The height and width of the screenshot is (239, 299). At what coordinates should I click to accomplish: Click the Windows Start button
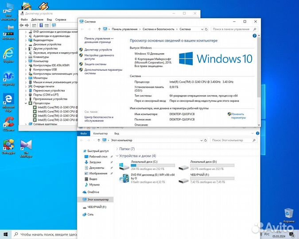(5, 234)
